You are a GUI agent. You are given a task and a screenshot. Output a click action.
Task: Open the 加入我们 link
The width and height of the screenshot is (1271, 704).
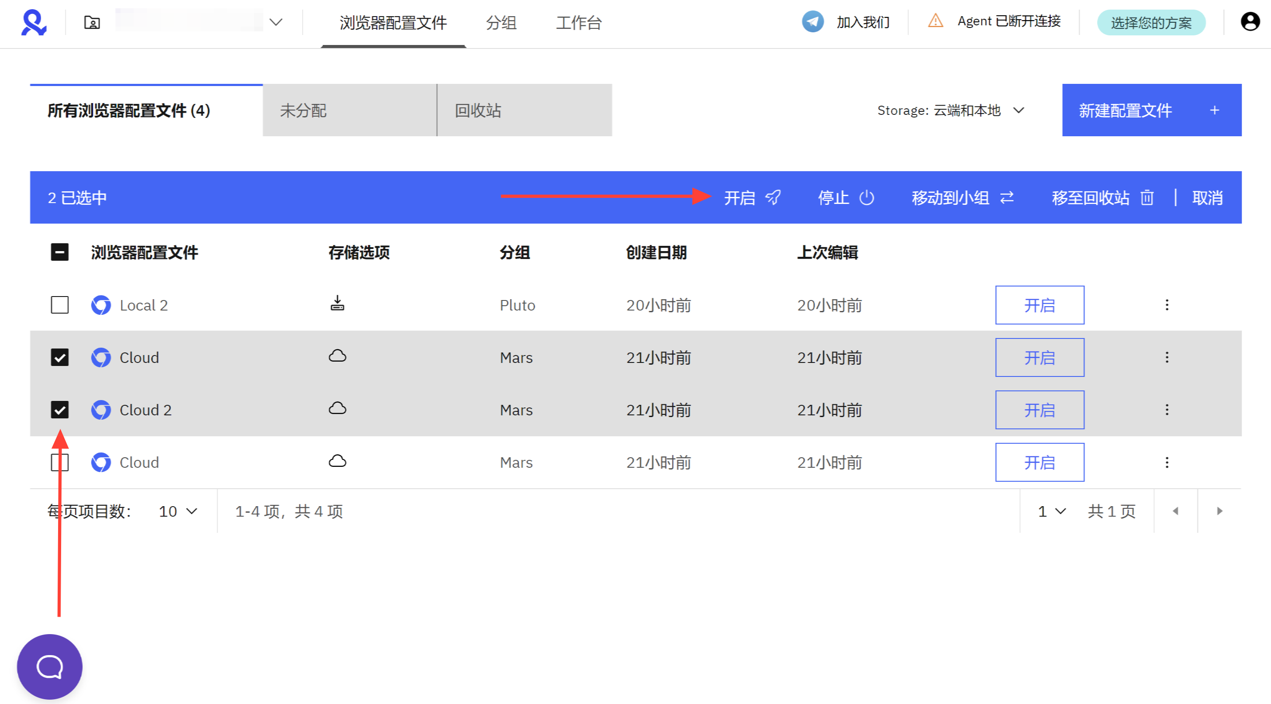tap(863, 22)
